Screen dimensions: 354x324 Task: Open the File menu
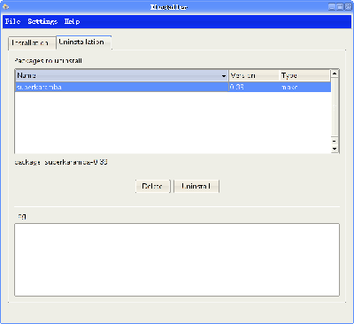(12, 21)
